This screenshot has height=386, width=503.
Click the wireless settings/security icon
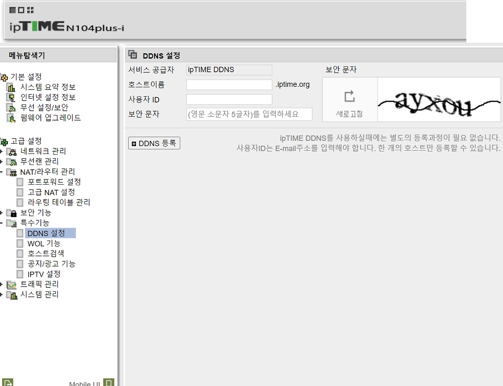coord(11,108)
